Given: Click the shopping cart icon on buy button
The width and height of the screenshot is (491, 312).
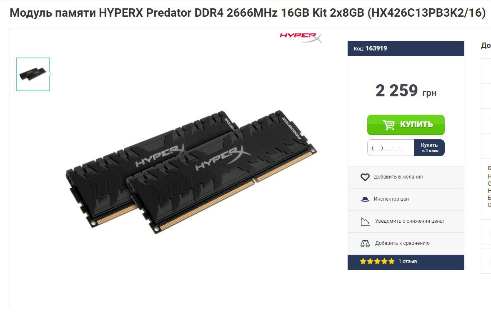Looking at the screenshot, I should click(388, 125).
